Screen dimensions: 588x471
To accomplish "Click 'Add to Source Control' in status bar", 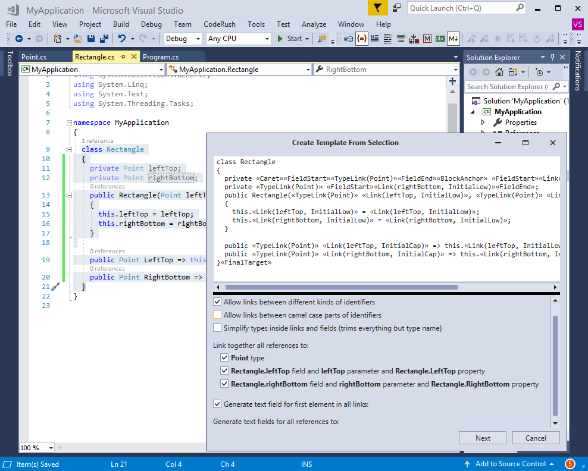I will (511, 464).
